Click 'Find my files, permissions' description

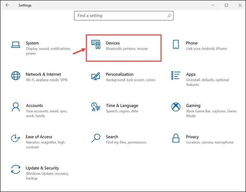coord(126,142)
